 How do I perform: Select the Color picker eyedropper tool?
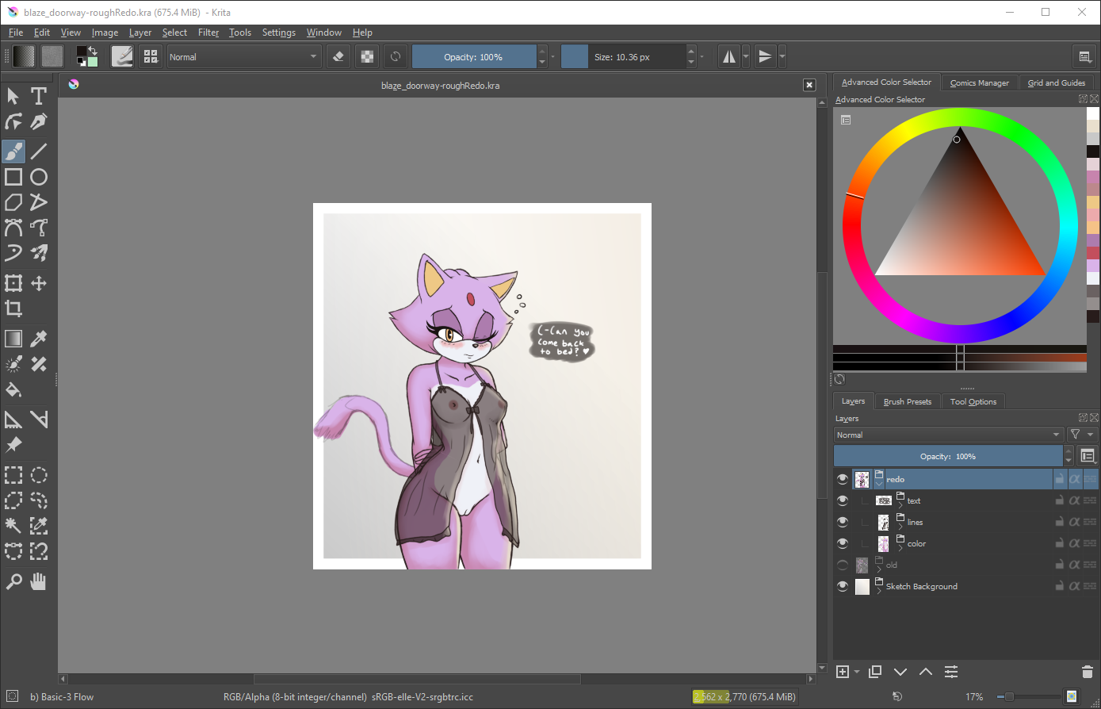coord(38,339)
